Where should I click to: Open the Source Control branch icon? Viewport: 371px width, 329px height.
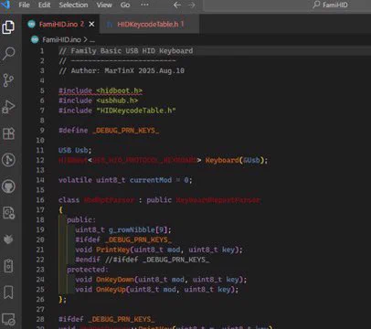point(8,80)
